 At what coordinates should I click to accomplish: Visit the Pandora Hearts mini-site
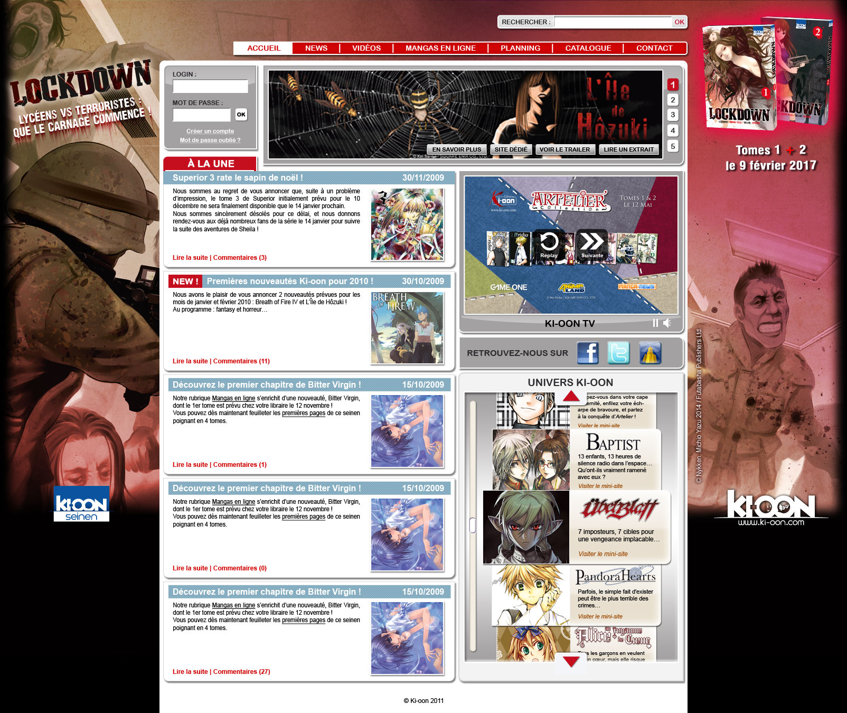tap(600, 616)
